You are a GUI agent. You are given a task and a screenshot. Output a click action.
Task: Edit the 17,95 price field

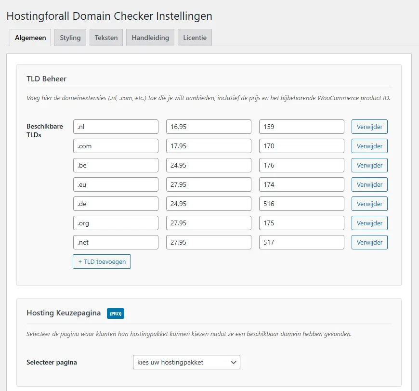point(209,146)
